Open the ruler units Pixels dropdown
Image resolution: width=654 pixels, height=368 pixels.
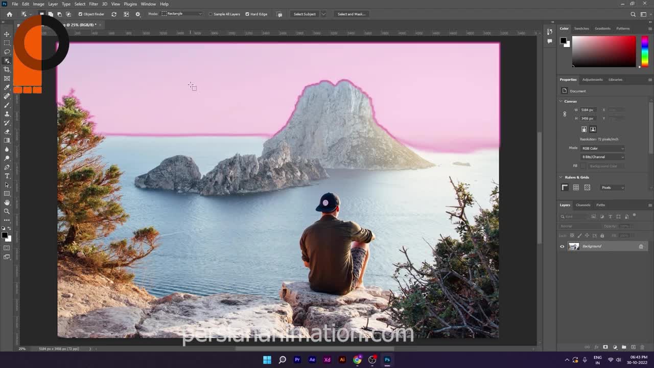(612, 188)
